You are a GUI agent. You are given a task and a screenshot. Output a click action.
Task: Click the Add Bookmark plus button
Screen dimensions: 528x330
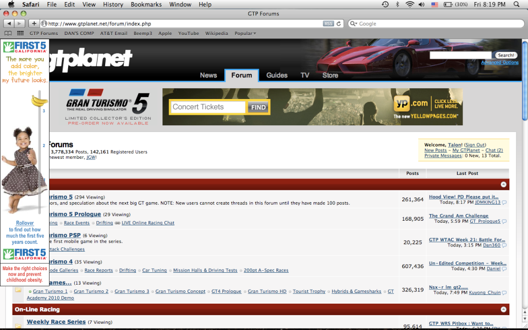tap(34, 24)
